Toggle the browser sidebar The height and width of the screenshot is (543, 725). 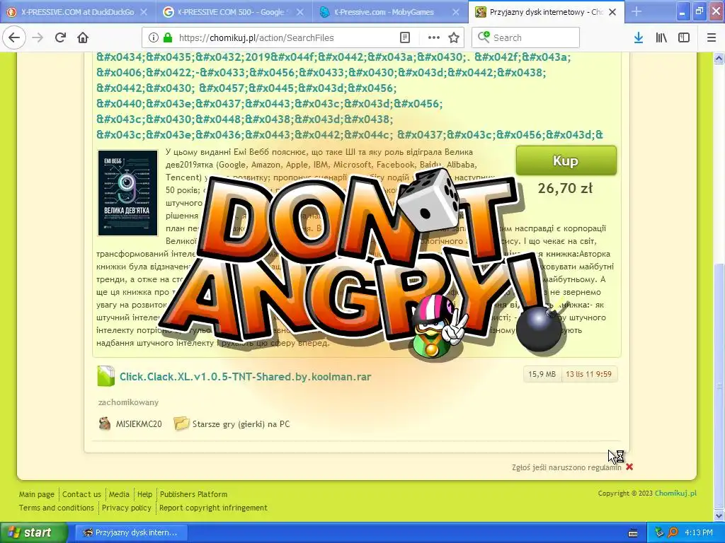coord(684,38)
